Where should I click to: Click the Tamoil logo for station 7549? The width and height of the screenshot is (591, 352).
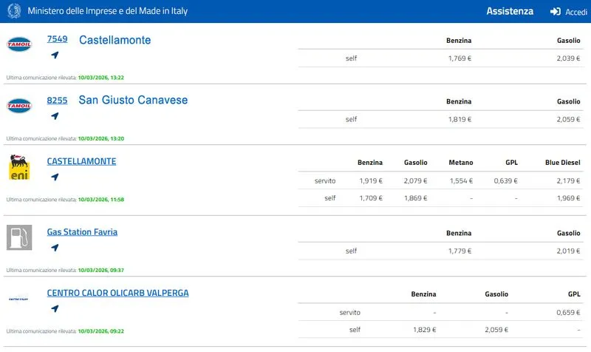click(x=18, y=44)
